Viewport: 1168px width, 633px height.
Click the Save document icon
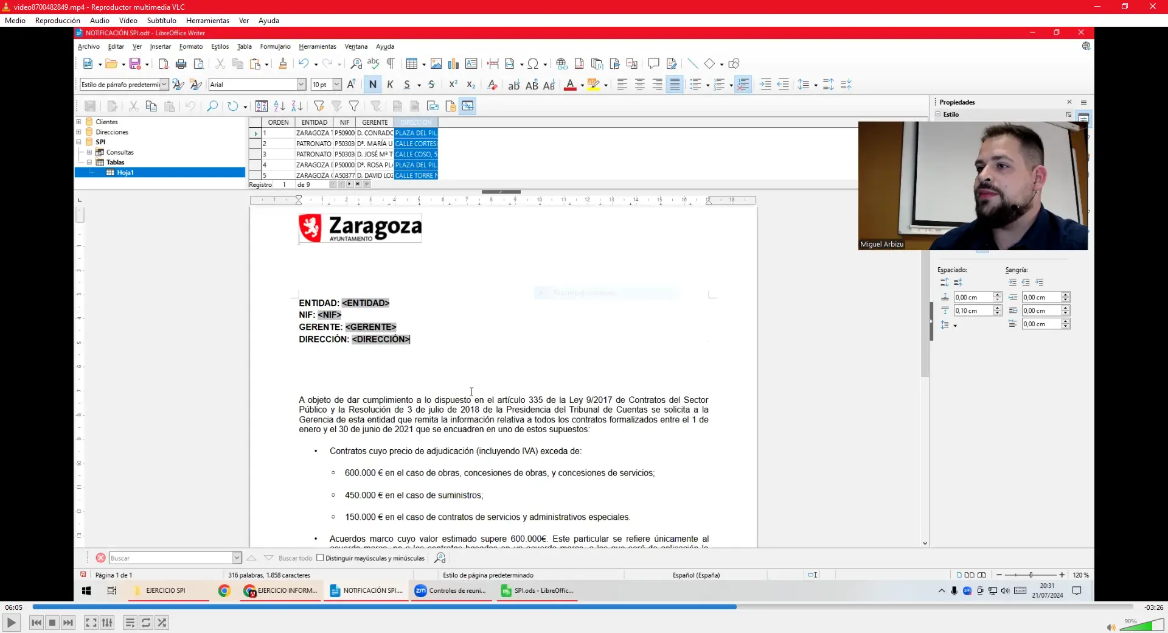tap(135, 64)
